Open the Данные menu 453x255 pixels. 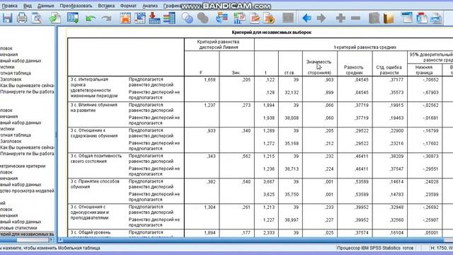pyautogui.click(x=45, y=6)
